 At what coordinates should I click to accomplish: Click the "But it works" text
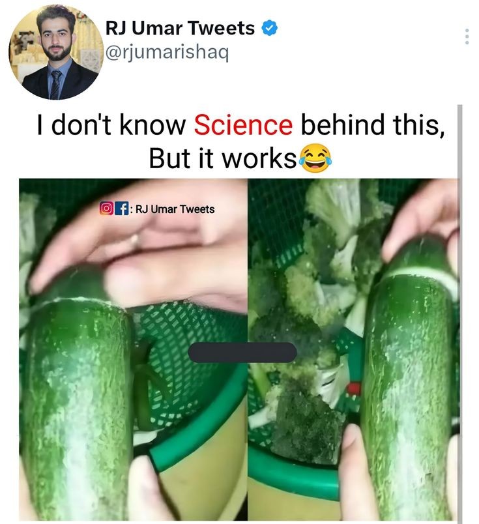pyautogui.click(x=223, y=159)
